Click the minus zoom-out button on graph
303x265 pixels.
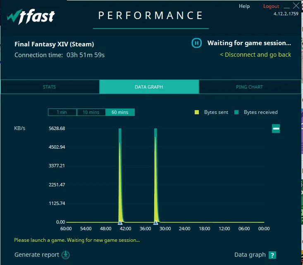(276, 128)
